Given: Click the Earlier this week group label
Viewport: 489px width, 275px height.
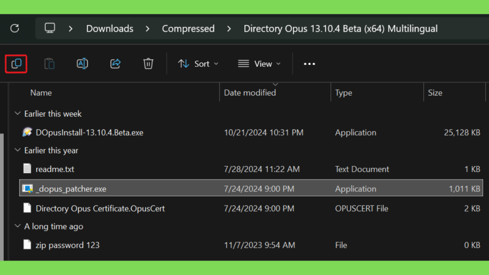Looking at the screenshot, I should (53, 114).
